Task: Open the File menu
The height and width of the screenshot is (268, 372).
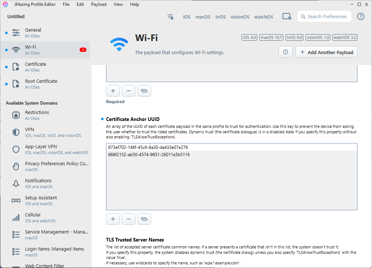Action: click(x=66, y=4)
